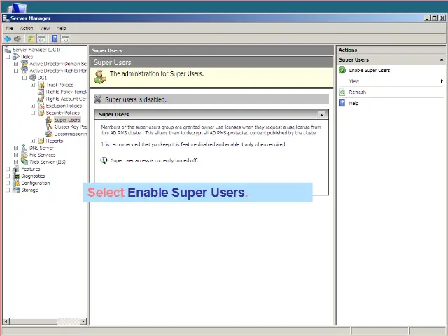Screen dimensions: 448x336
Task: Toggle the Show/Hide Action Pane icon
Action: [65, 38]
